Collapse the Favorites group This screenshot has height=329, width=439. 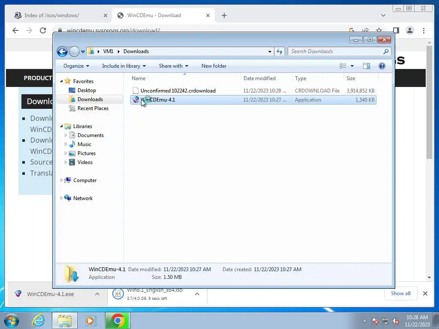click(x=62, y=81)
